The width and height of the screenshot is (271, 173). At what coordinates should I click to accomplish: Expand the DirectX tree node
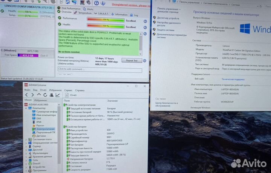(26, 164)
